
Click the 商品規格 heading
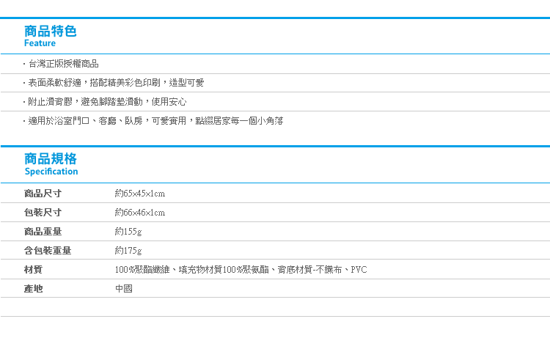coord(50,158)
